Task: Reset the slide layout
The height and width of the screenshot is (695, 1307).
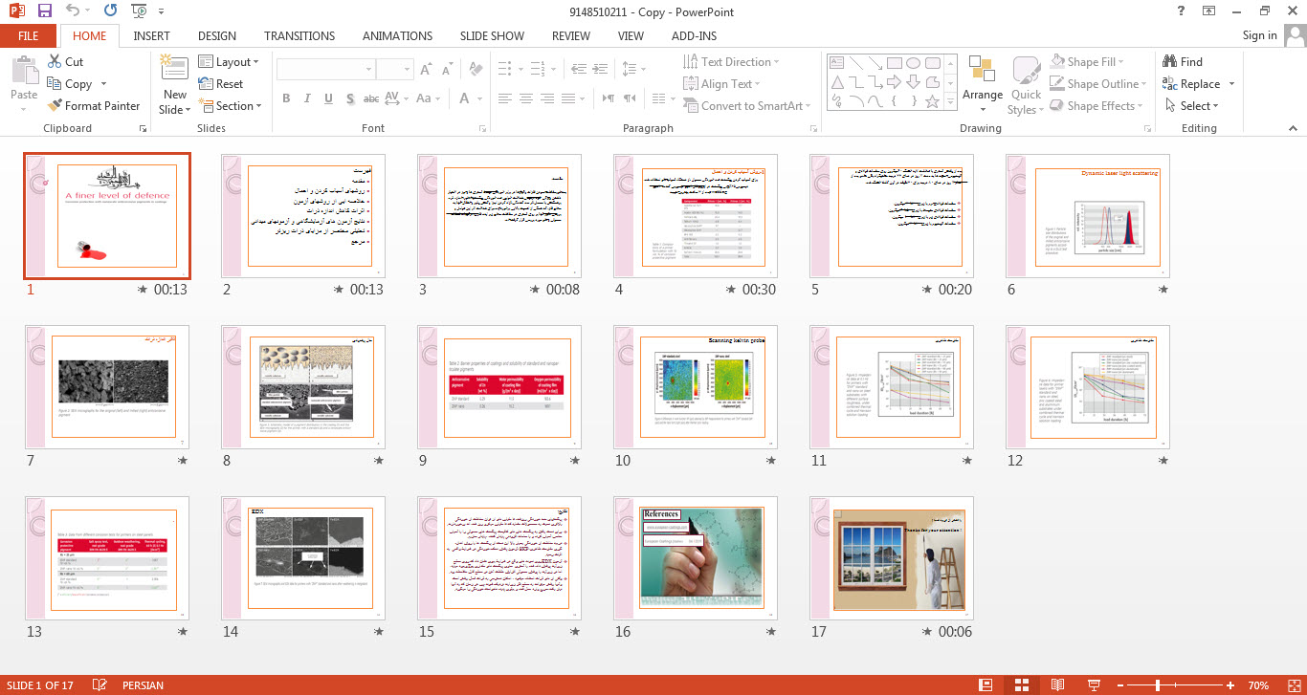Action: (x=221, y=84)
